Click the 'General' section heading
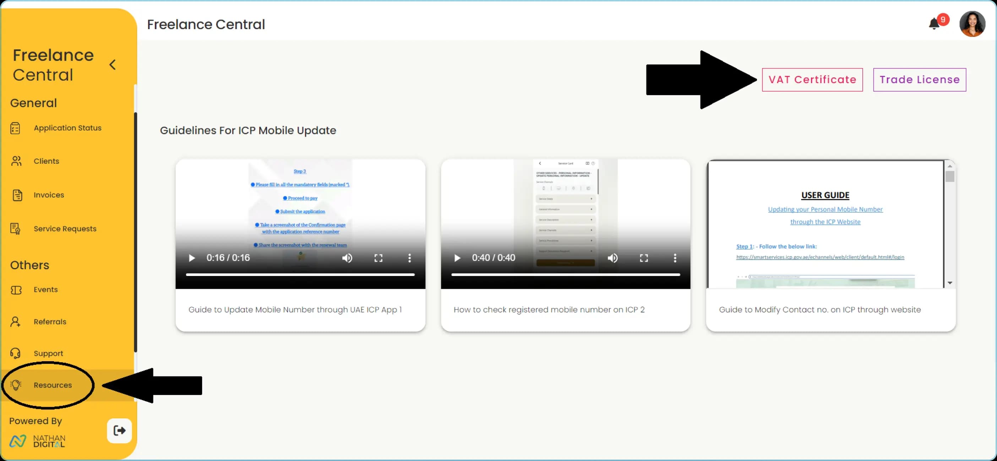Image resolution: width=997 pixels, height=461 pixels. [33, 103]
